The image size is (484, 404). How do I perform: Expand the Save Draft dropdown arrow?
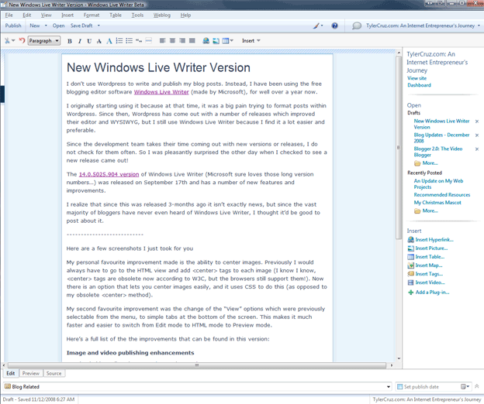[x=99, y=26]
